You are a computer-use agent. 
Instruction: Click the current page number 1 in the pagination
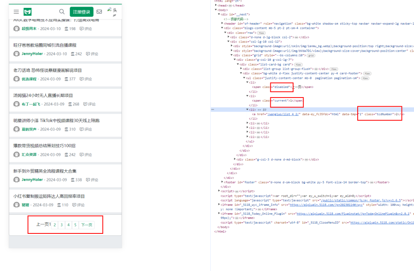(x=50, y=224)
